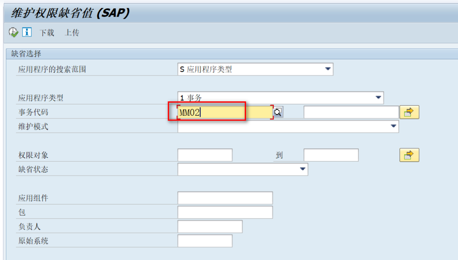Image resolution: width=458 pixels, height=260 pixels.
Task: Open the search help icon beside MM02
Action: coord(278,112)
